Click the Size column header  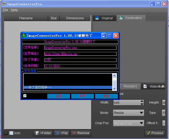pyautogui.click(x=54, y=18)
